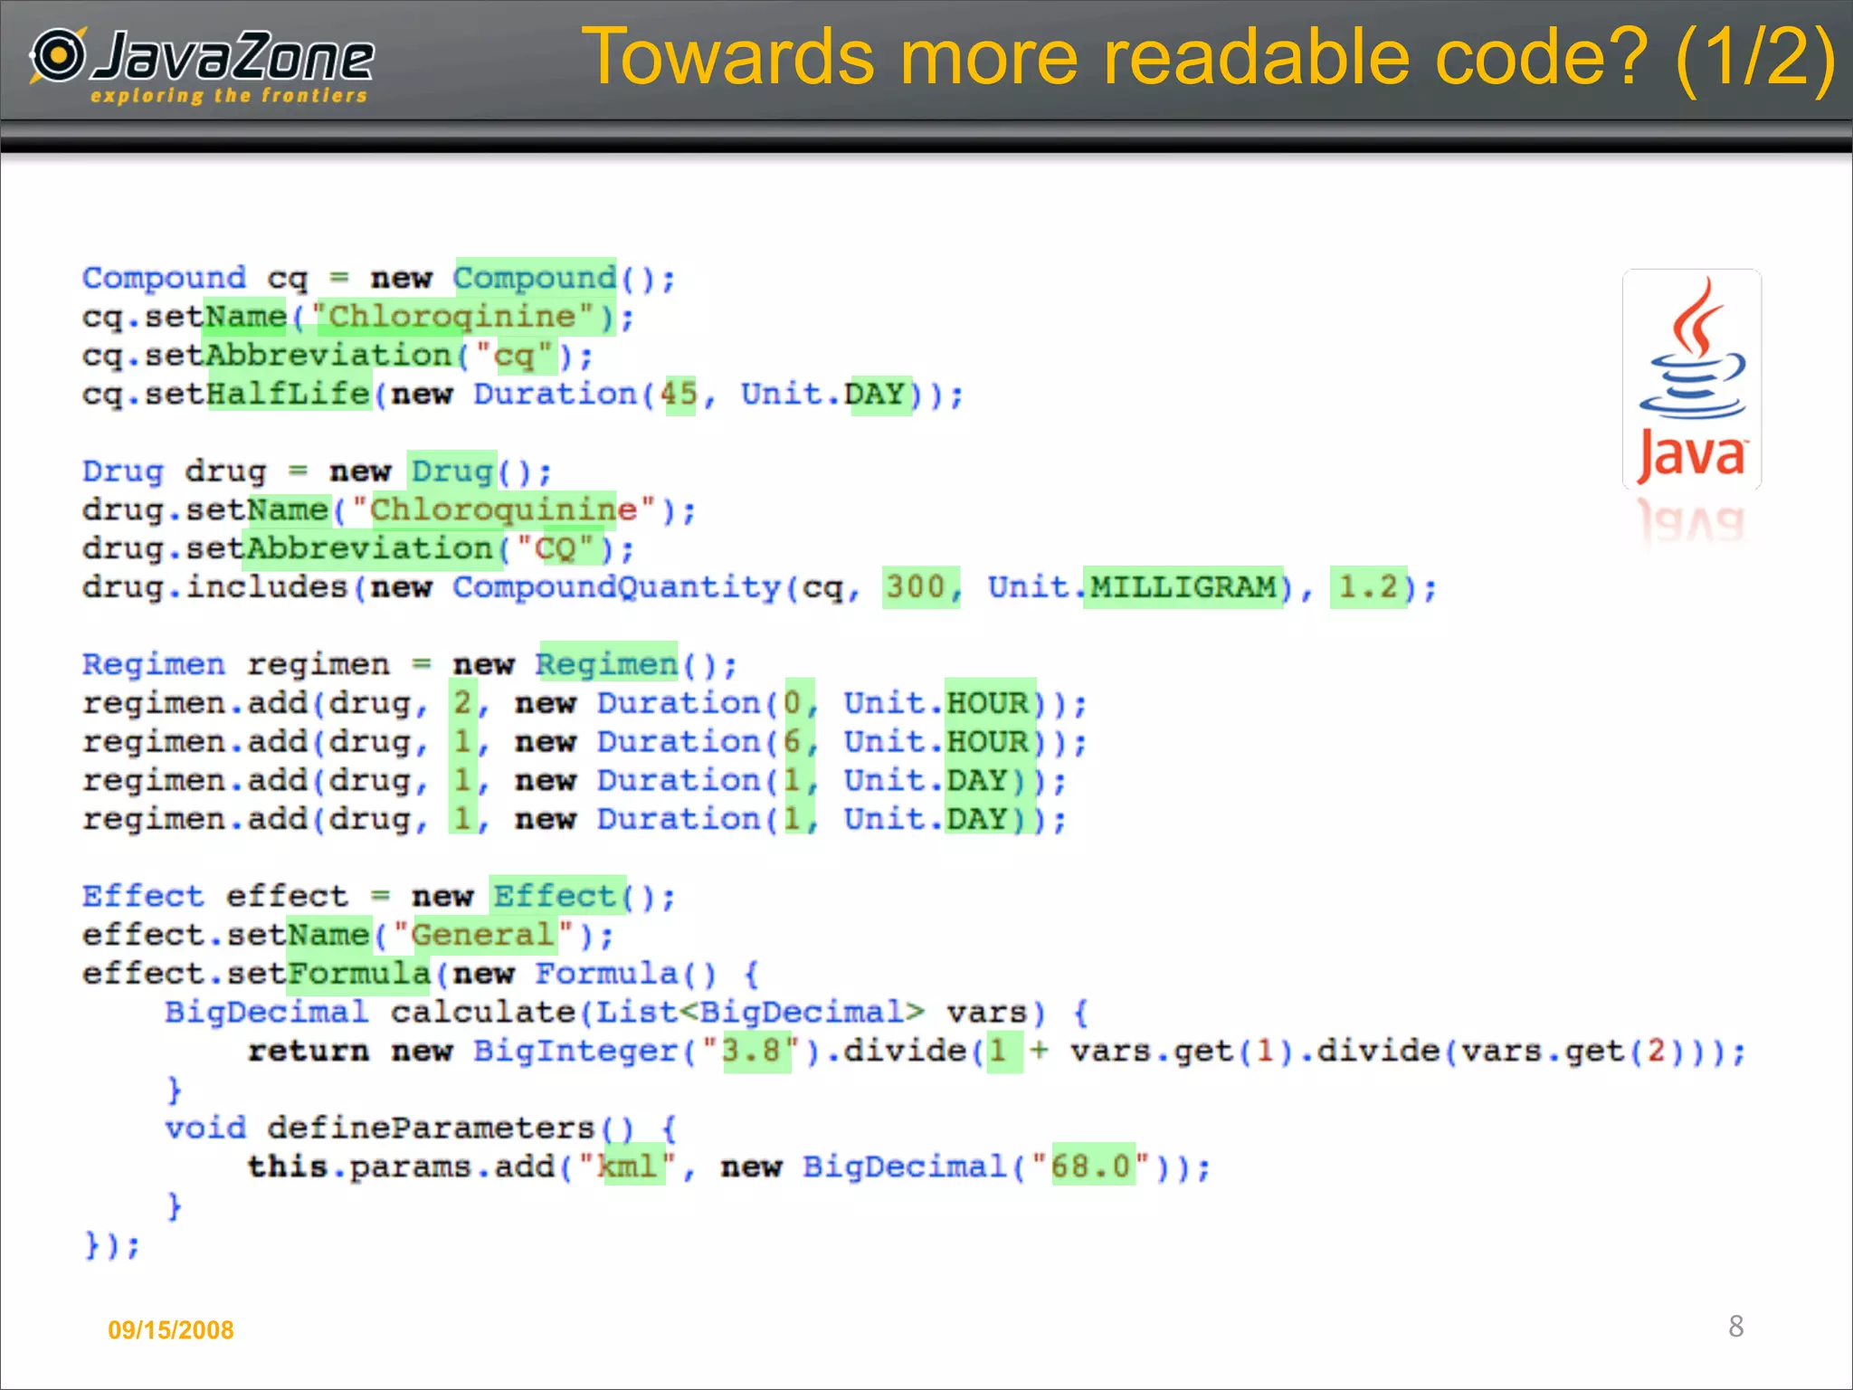This screenshot has width=1853, height=1390.
Task: Click the highlighted Regimen constructor name
Action: tap(605, 664)
